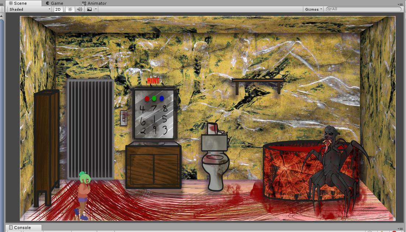Select the wall light switch sprite
The image size is (406, 232).
[x=124, y=118]
